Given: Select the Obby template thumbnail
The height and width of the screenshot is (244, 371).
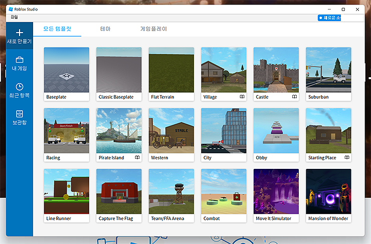Looking at the screenshot, I should click(276, 130).
